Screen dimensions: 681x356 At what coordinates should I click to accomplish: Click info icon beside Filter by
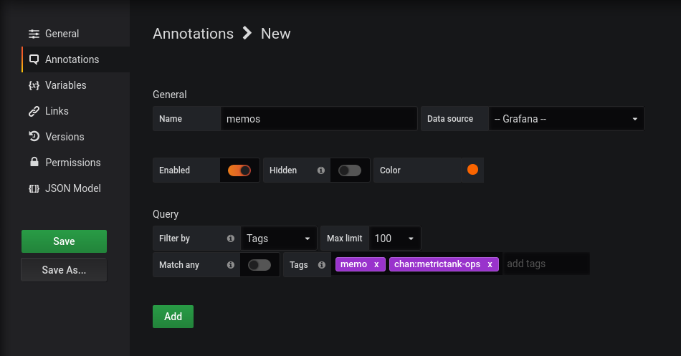[230, 239]
